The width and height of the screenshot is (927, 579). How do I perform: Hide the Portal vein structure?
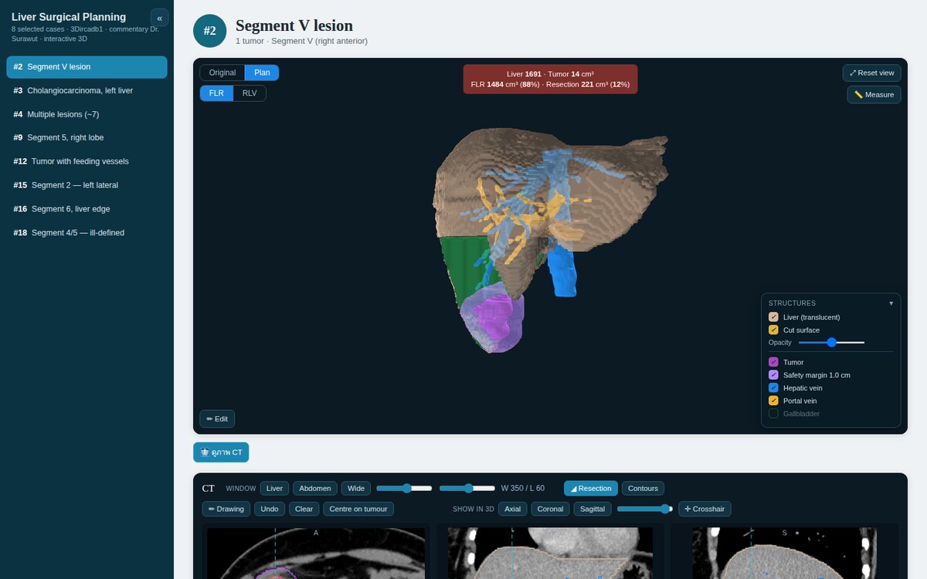click(x=773, y=401)
